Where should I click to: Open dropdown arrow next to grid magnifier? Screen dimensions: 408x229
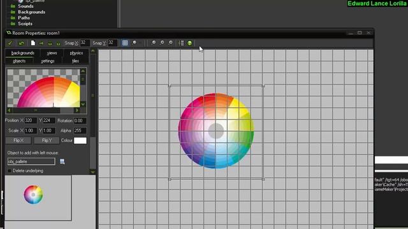coord(140,43)
